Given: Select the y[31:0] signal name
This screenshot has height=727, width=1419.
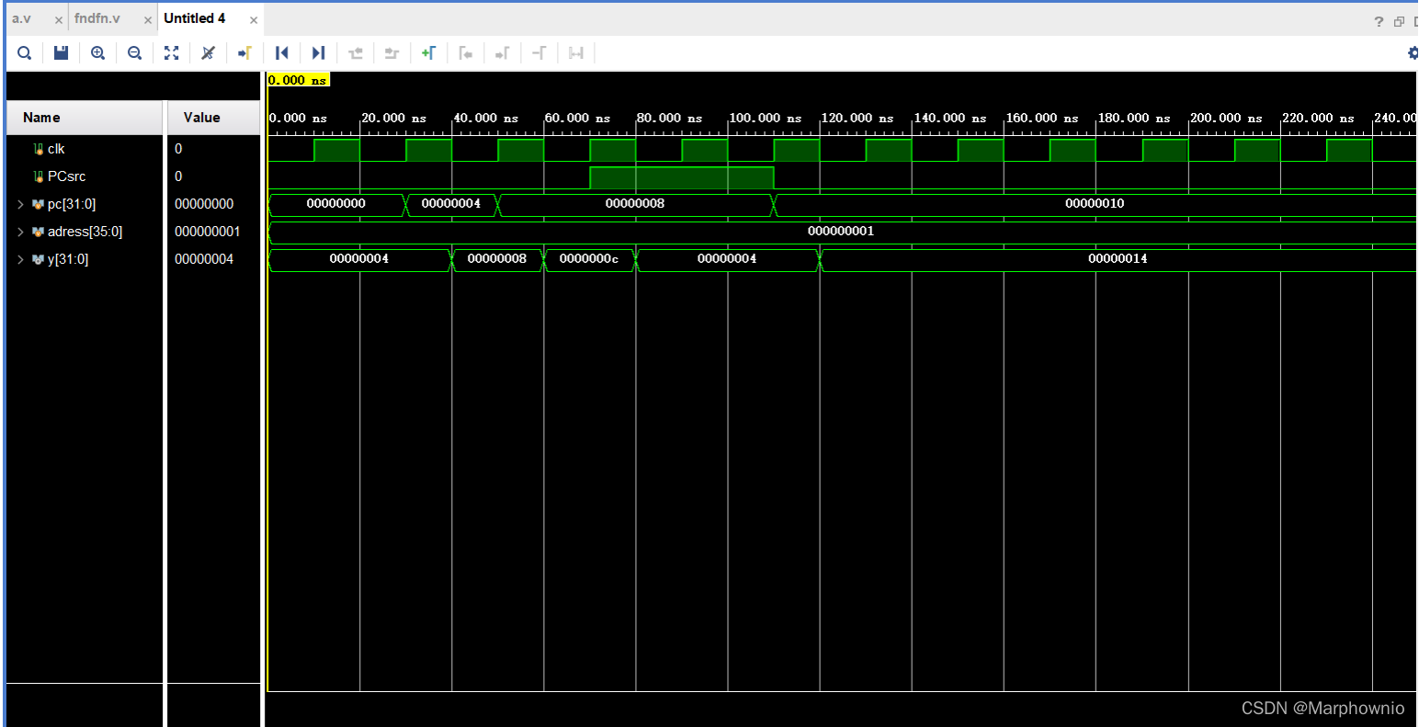Looking at the screenshot, I should click(x=68, y=259).
